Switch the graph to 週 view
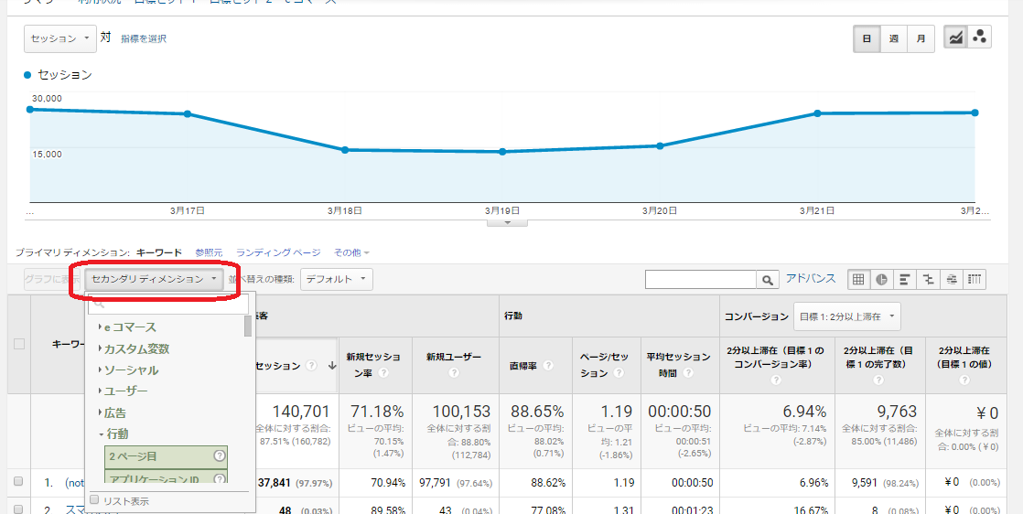The width and height of the screenshot is (1023, 514). click(x=893, y=39)
